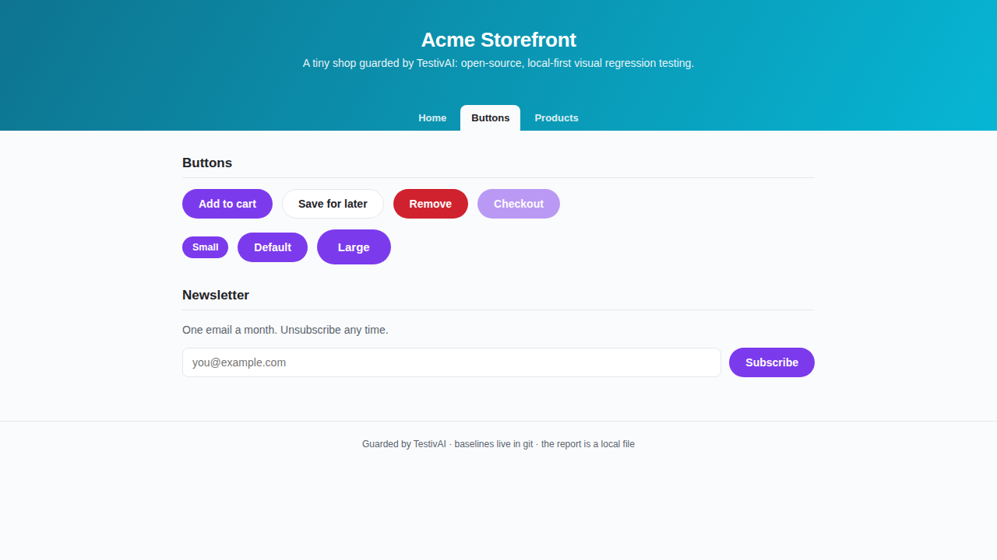Click the divider line under Newsletter heading
This screenshot has width=997, height=560.
pos(498,310)
